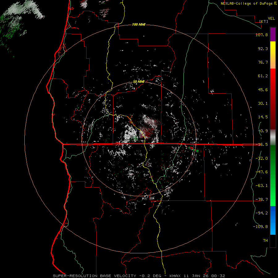Click the 76.7 velocity scale value

tap(263, 62)
